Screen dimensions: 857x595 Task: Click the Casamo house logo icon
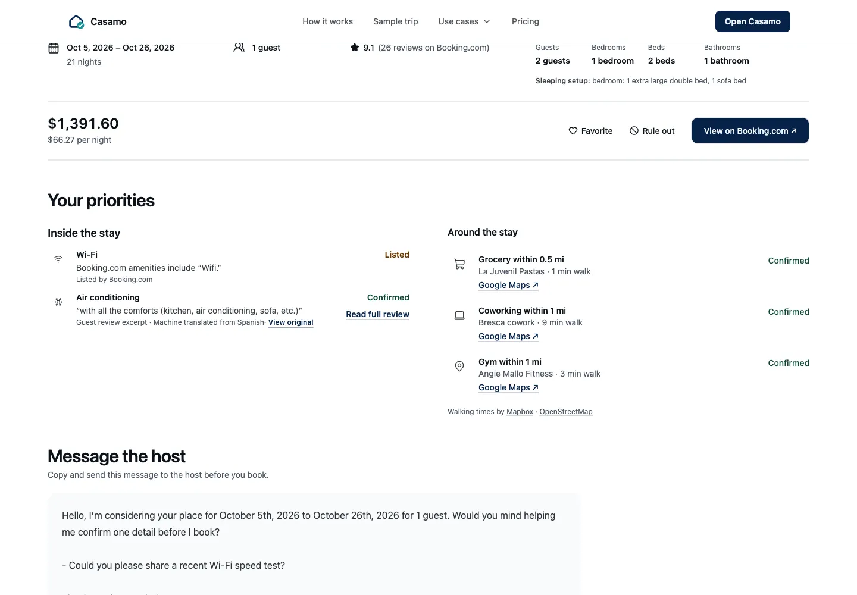[77, 22]
